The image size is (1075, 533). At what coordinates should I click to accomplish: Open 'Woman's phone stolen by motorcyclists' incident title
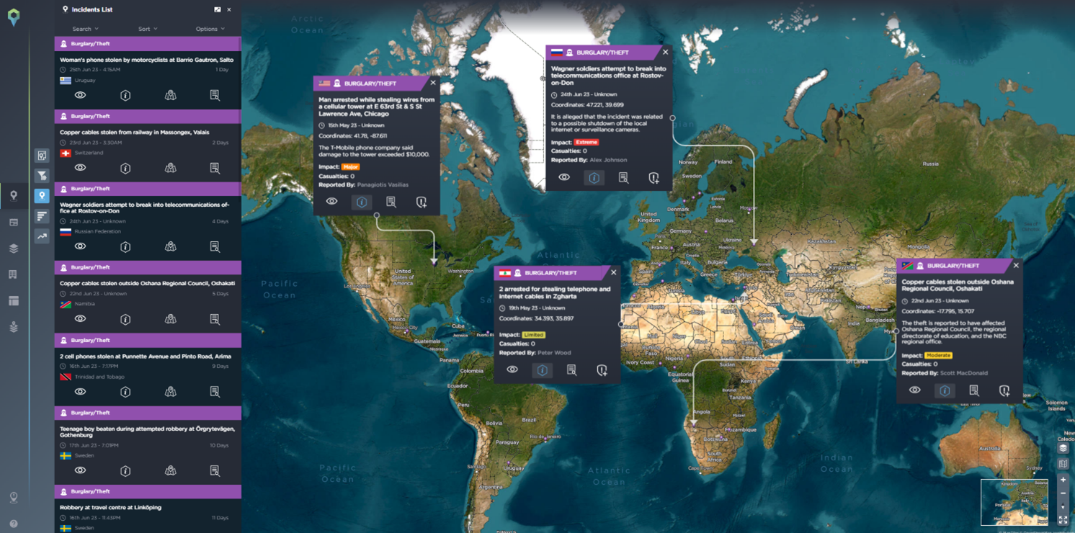(146, 60)
